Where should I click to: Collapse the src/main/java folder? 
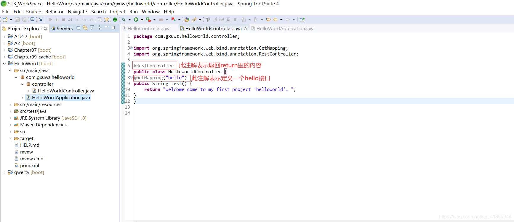(10, 70)
